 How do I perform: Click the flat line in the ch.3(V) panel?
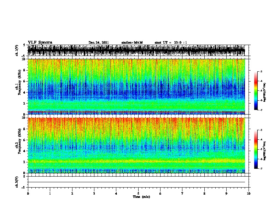(136, 182)
